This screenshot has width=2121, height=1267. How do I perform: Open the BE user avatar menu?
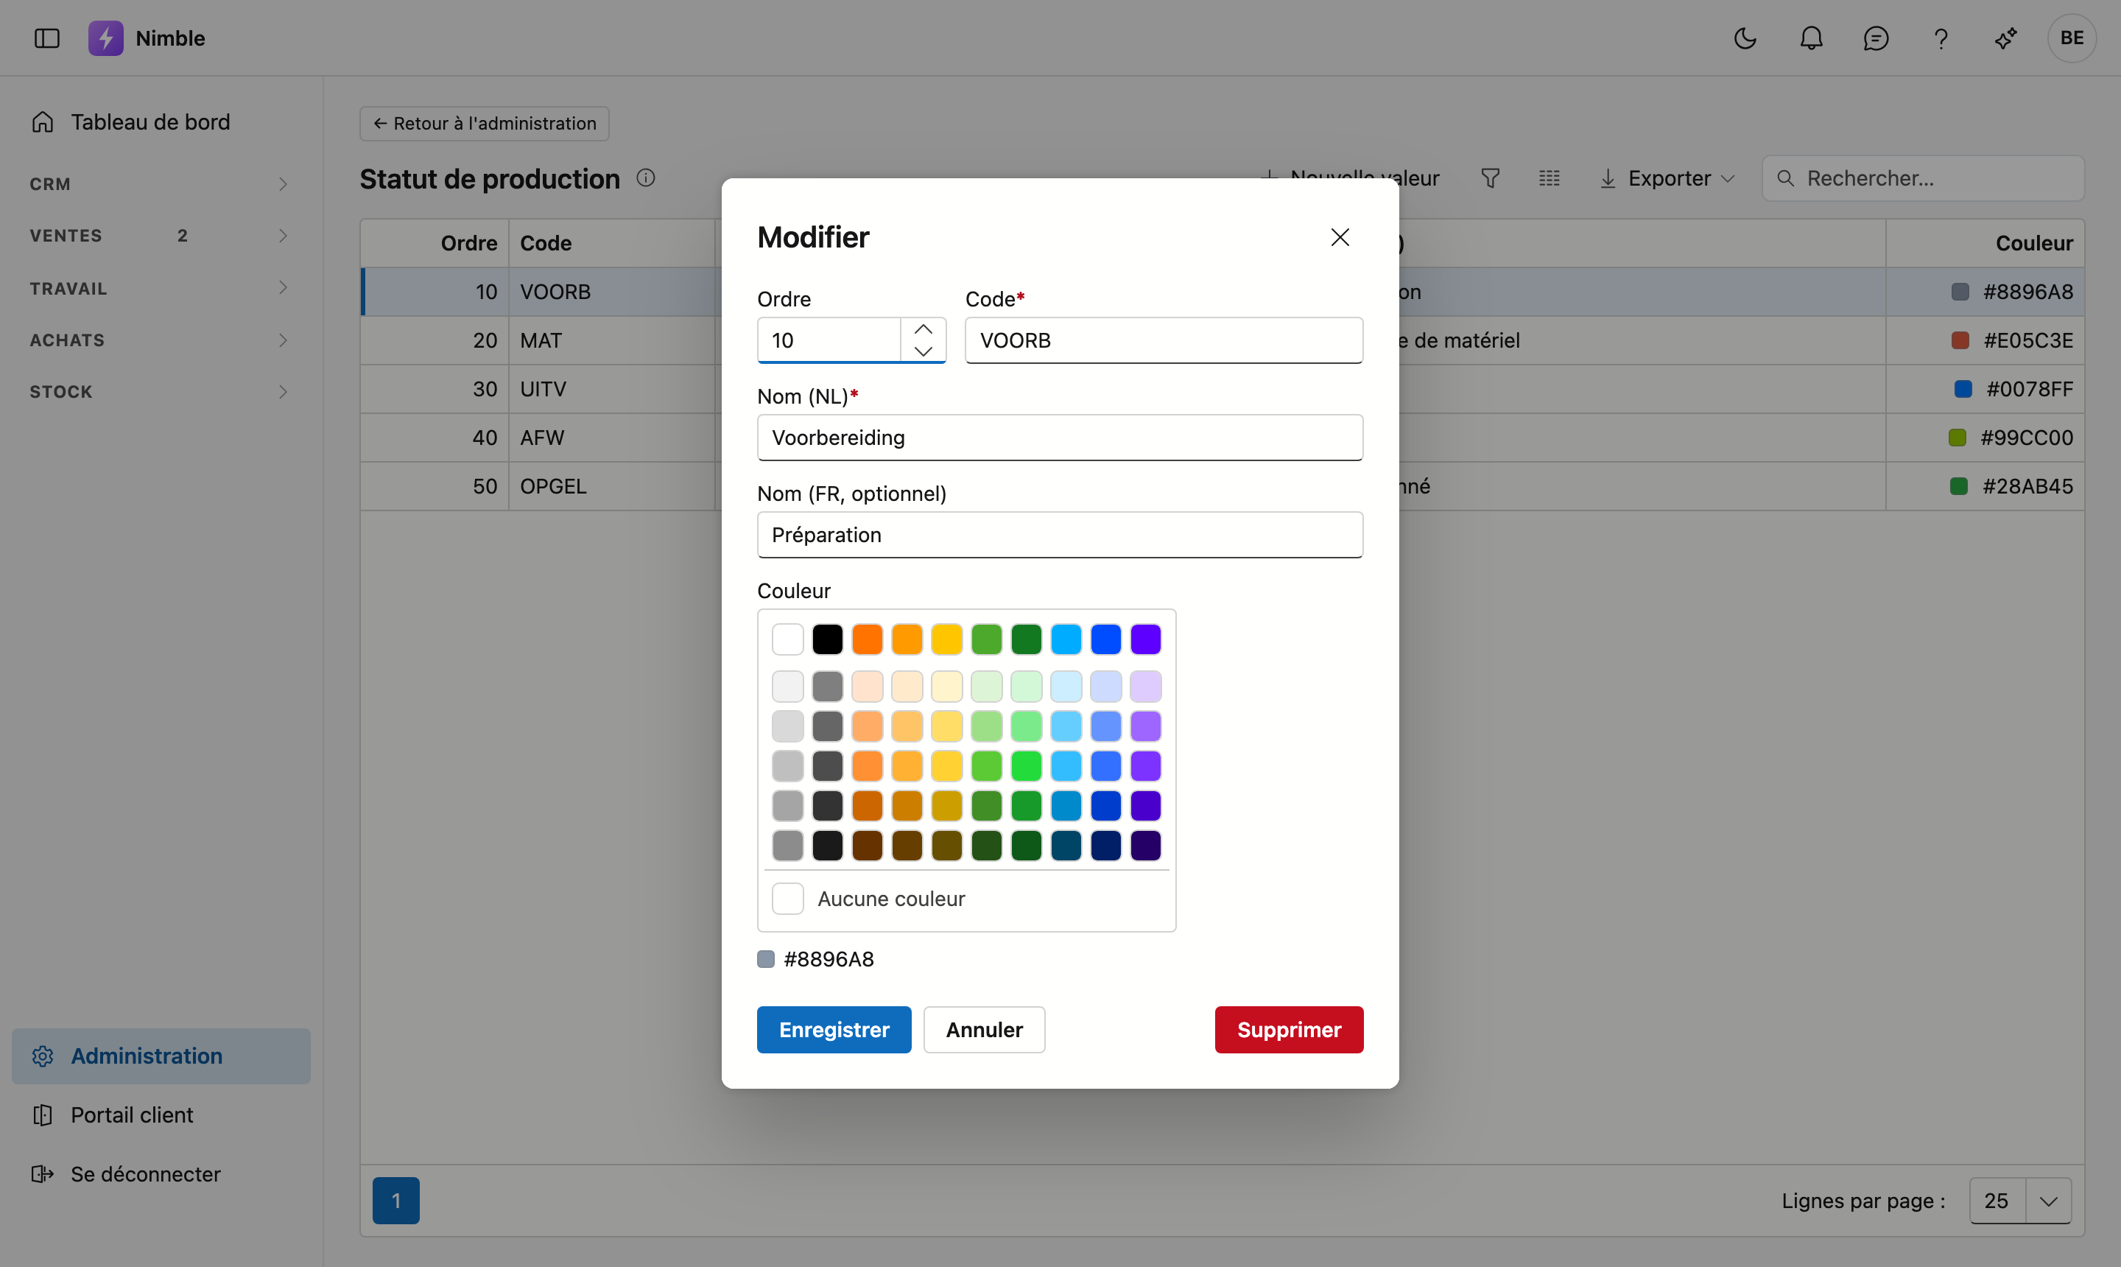2072,38
